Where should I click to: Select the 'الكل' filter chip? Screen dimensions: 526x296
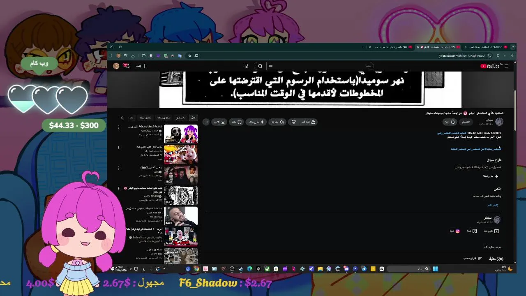(x=193, y=118)
